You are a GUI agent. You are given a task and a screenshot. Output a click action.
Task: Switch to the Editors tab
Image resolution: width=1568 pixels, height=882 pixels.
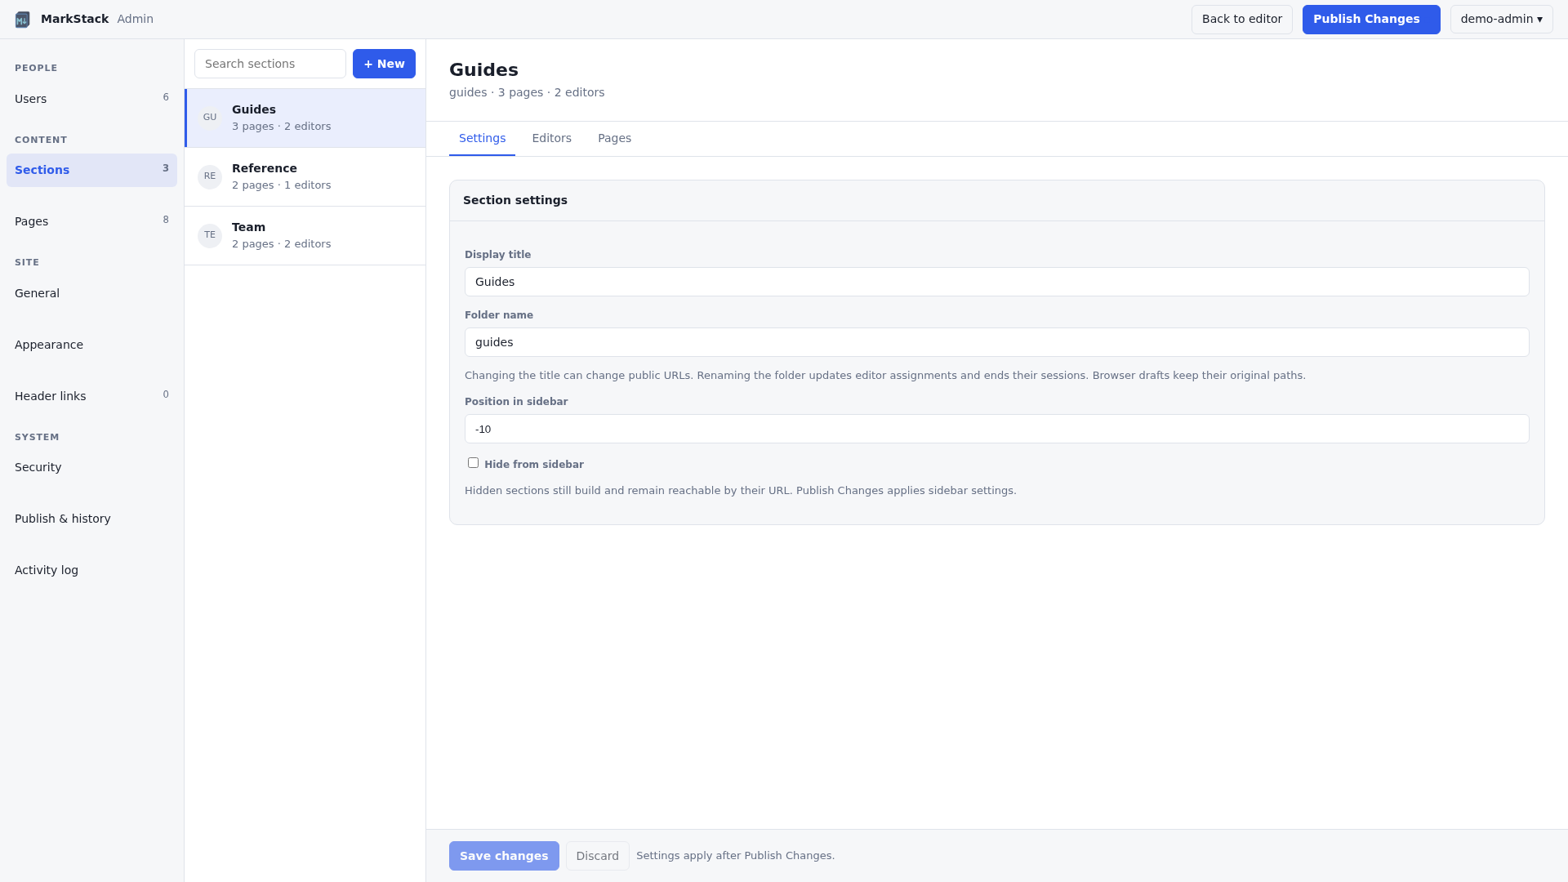pyautogui.click(x=551, y=139)
